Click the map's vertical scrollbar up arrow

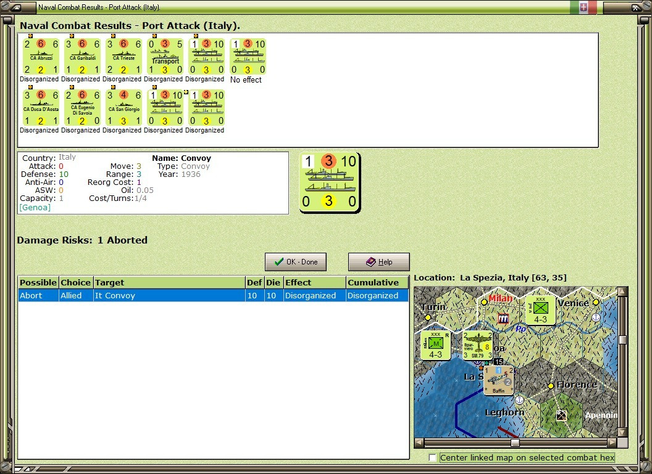[x=622, y=292]
